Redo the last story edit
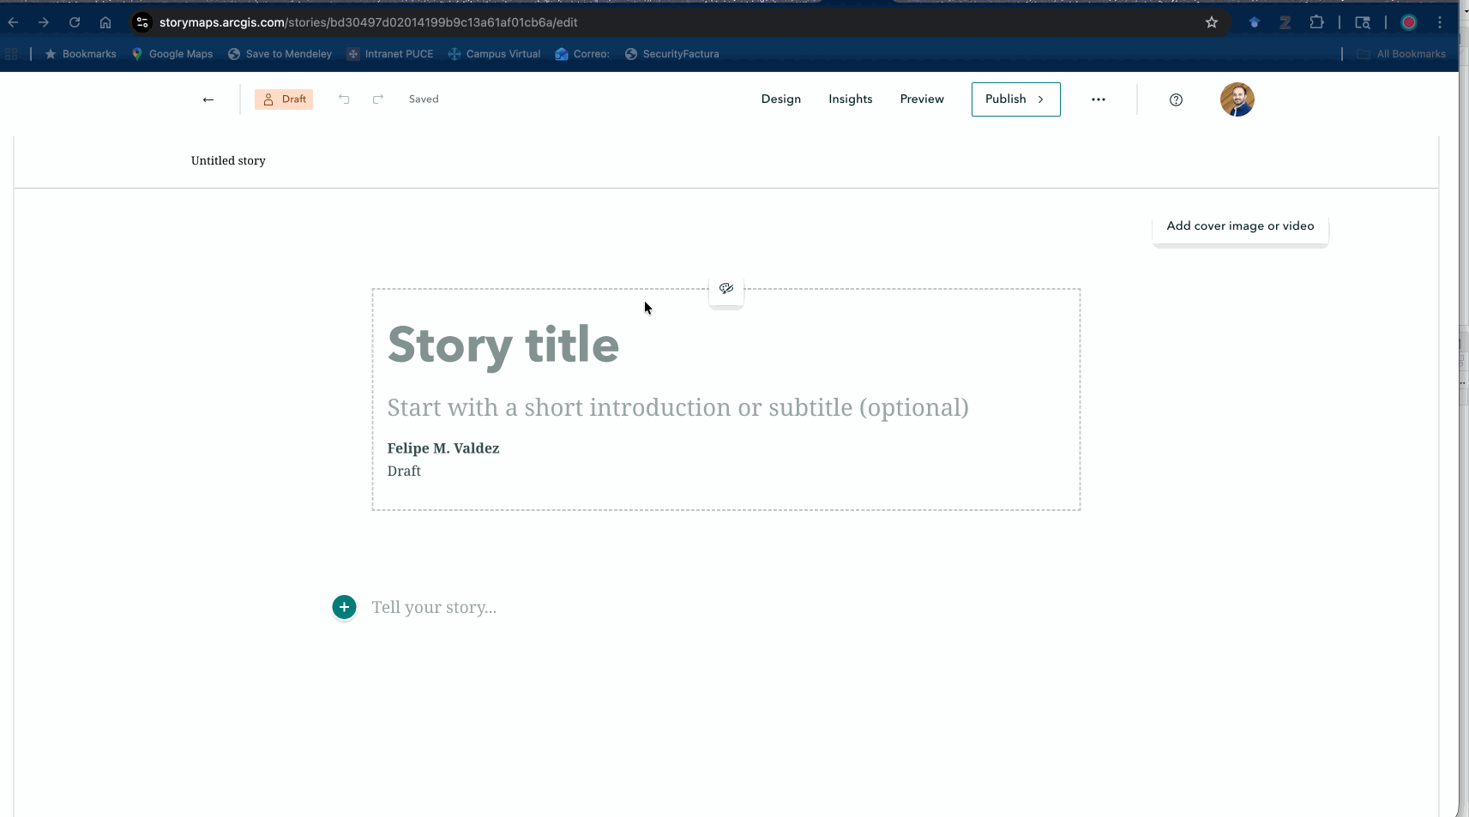Image resolution: width=1469 pixels, height=817 pixels. (378, 99)
